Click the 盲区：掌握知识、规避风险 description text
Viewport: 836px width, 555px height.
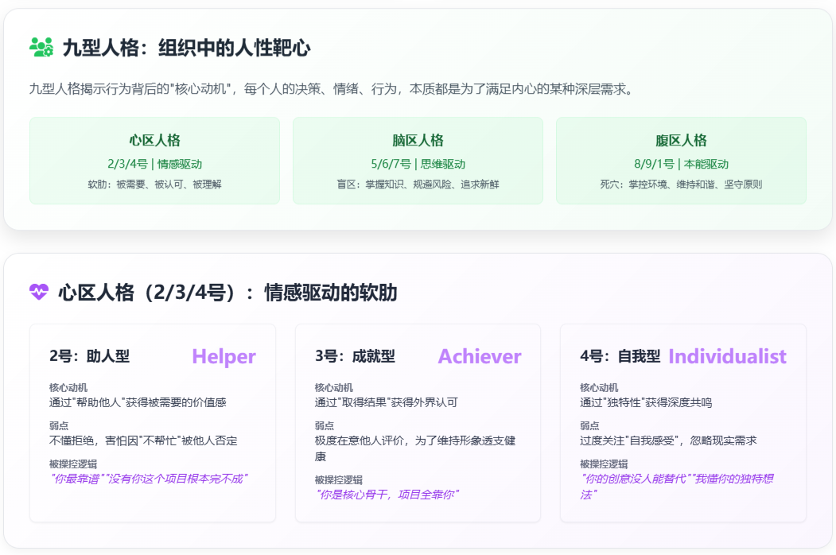coord(418,184)
